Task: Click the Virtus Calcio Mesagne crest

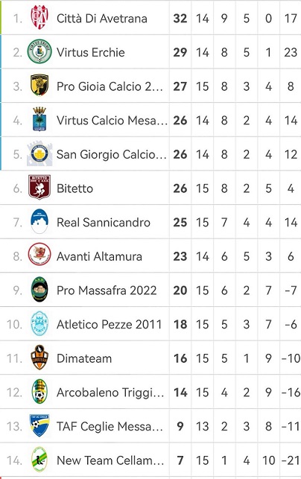Action: [39, 119]
